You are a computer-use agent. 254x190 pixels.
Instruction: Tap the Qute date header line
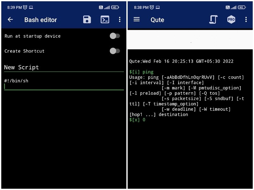click(x=181, y=61)
